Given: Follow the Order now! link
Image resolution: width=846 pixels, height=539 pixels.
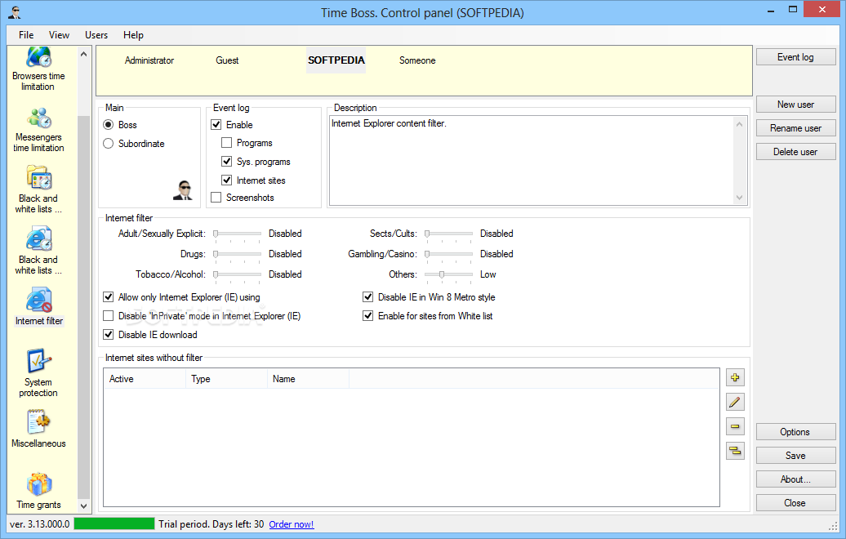Looking at the screenshot, I should point(292,524).
